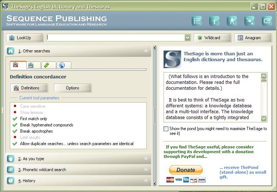Click the bottom collapse arrow on panel splitter
Viewport: 277px width, 192px height.
point(155,184)
